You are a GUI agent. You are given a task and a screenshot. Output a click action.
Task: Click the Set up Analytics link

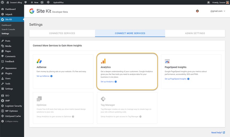pyautogui.click(x=109, y=82)
